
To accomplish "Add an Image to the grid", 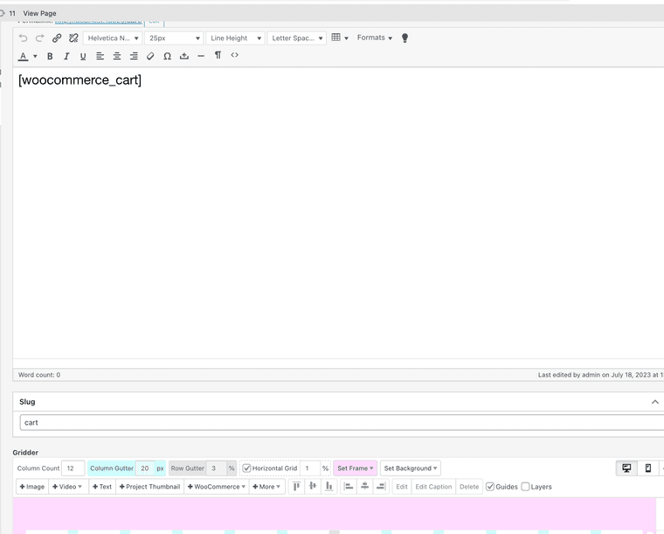I will click(x=32, y=487).
